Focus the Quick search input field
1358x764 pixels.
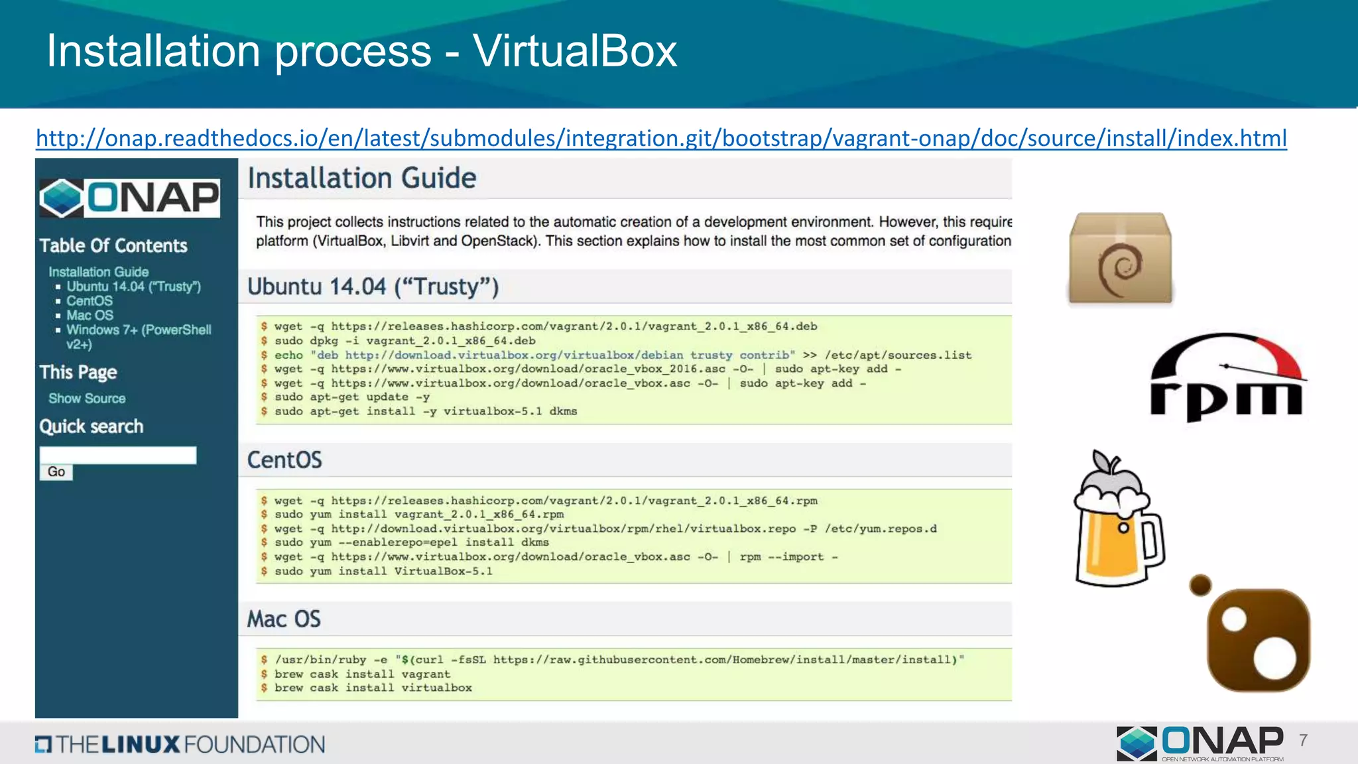(118, 455)
